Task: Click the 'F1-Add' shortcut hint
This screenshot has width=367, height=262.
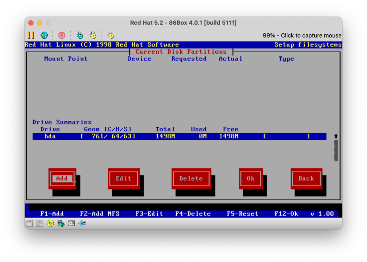Action: click(x=52, y=214)
